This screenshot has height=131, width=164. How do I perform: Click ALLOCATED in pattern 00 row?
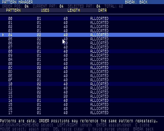coord(99,18)
